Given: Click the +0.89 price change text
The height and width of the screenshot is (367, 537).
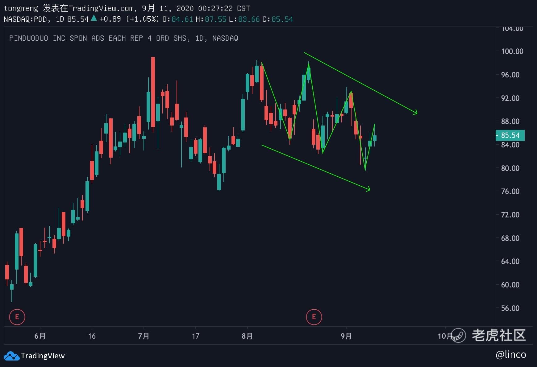Looking at the screenshot, I should [x=110, y=19].
